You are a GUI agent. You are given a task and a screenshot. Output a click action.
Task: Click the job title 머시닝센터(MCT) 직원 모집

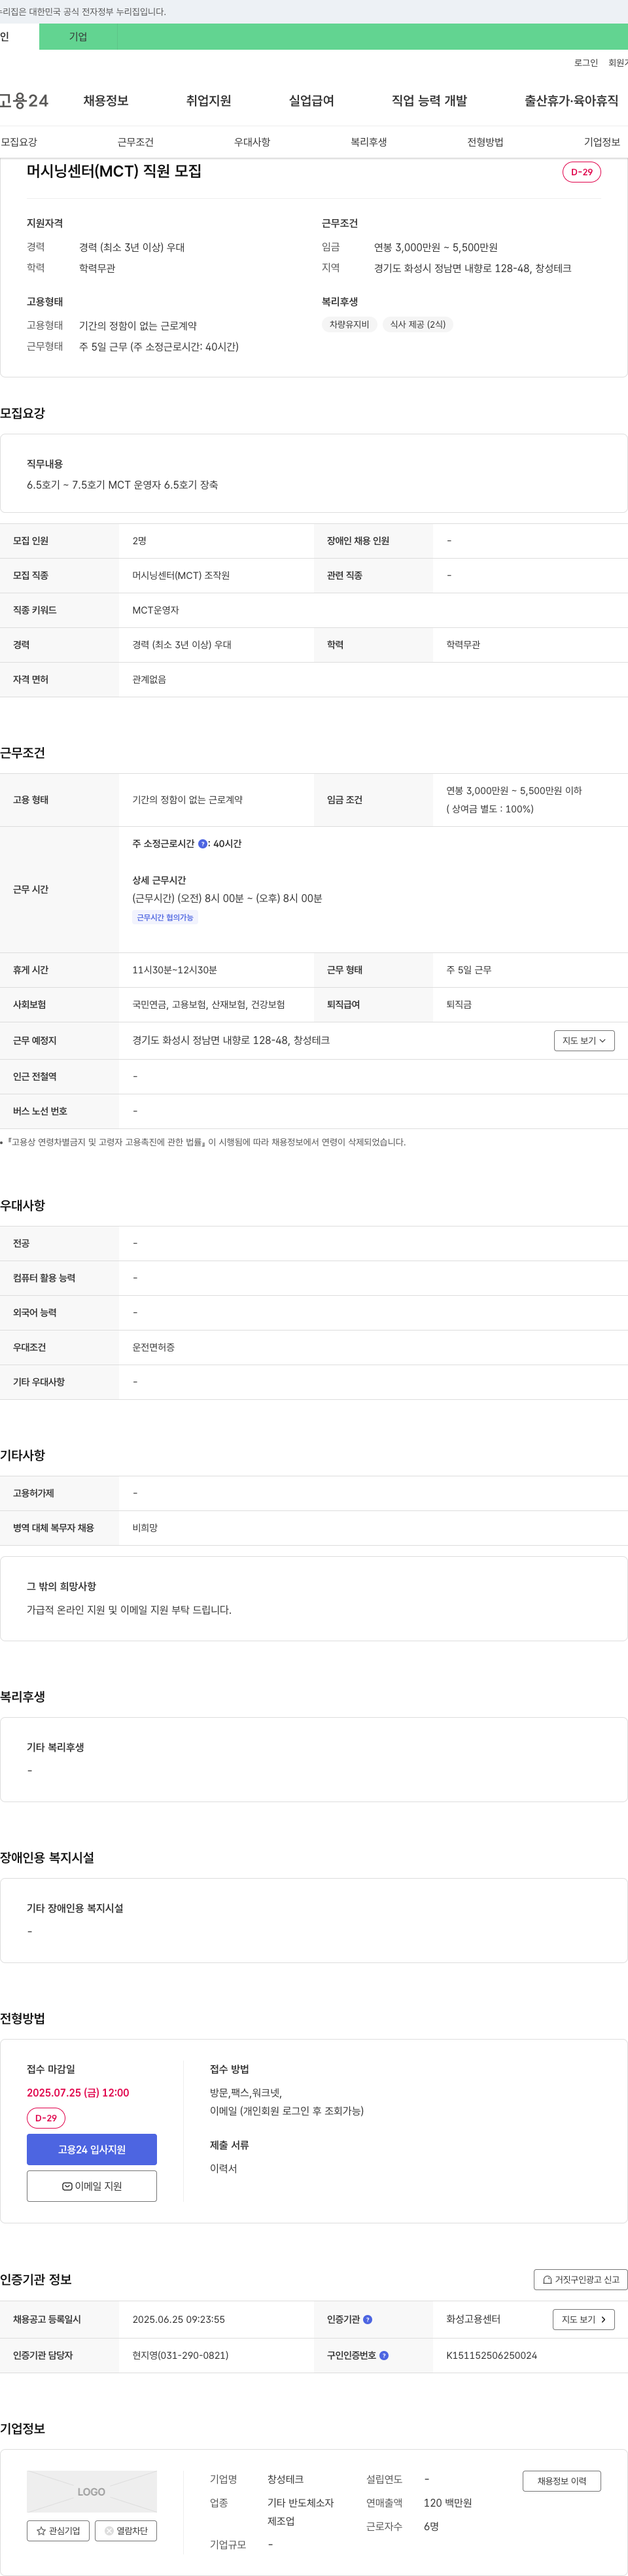click(114, 171)
